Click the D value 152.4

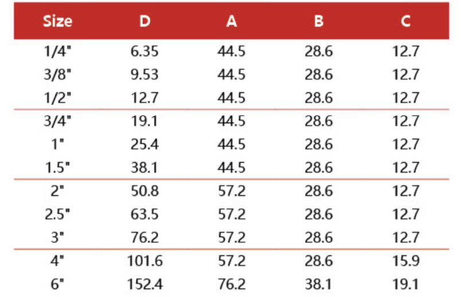pos(144,285)
